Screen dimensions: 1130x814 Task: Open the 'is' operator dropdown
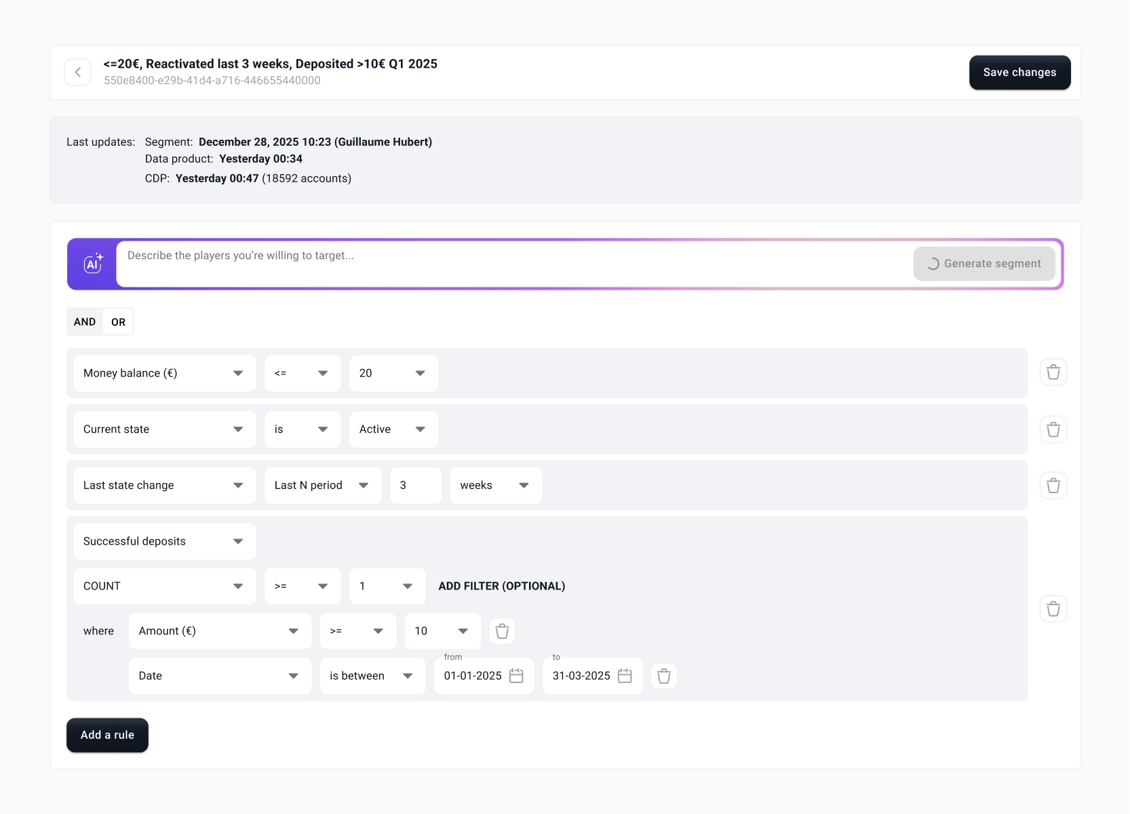coord(303,429)
